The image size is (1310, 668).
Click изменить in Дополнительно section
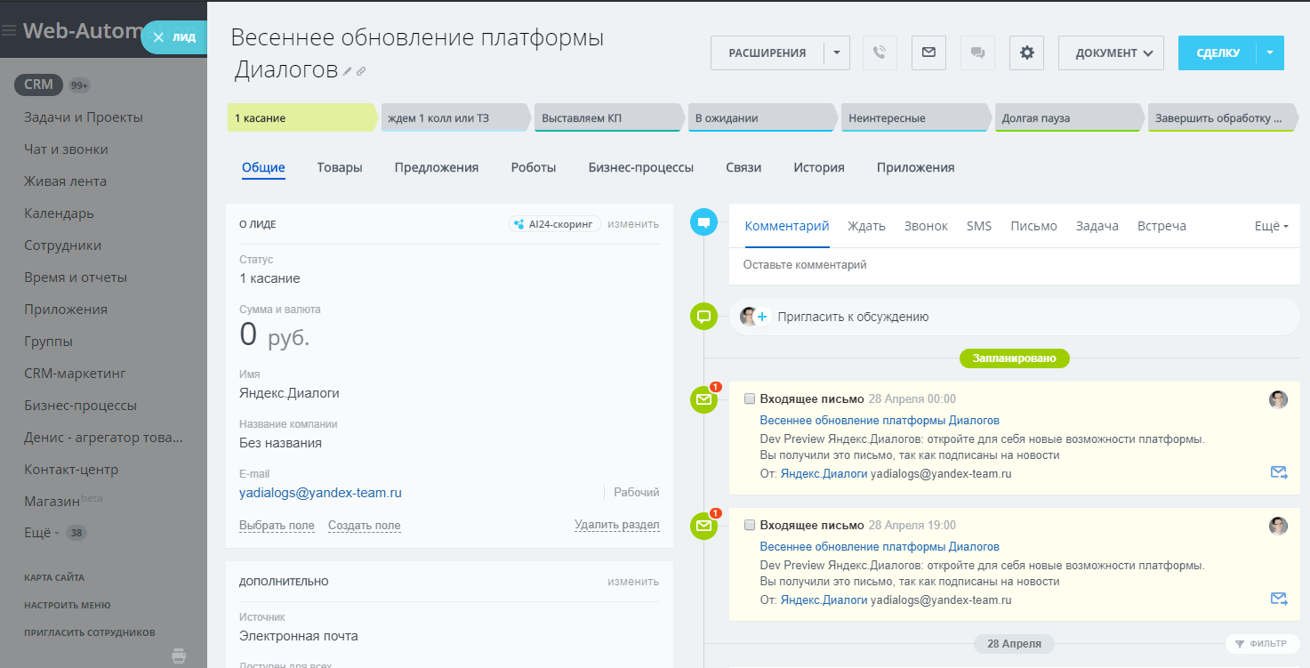633,582
